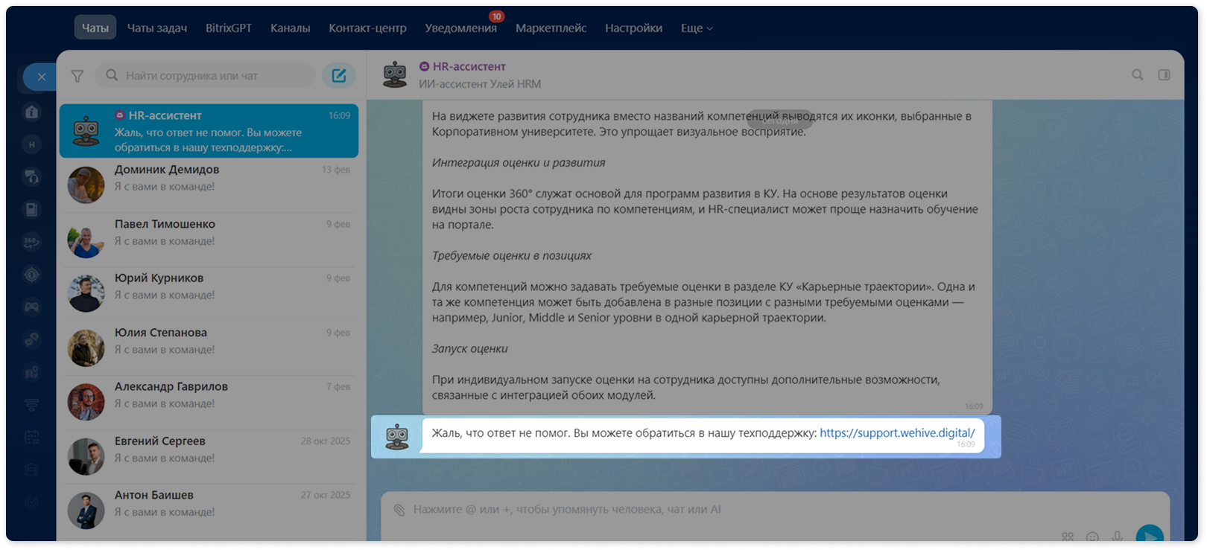Switch to the Каналы tab
Screen dimensions: 1207x550
click(x=290, y=28)
